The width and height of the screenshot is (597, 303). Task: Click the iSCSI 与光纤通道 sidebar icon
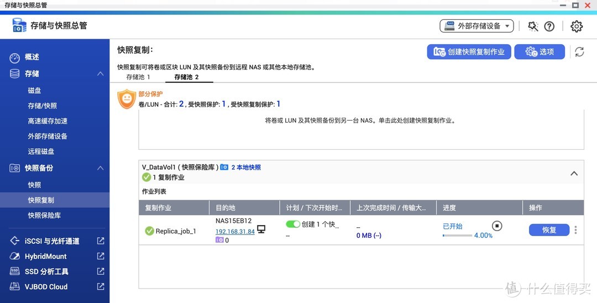tap(14, 241)
